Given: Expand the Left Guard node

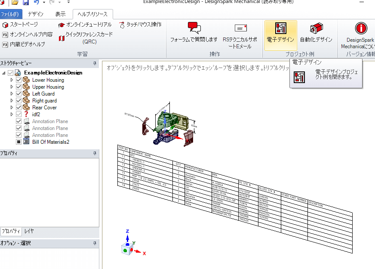Looking at the screenshot, I should tap(12, 94).
